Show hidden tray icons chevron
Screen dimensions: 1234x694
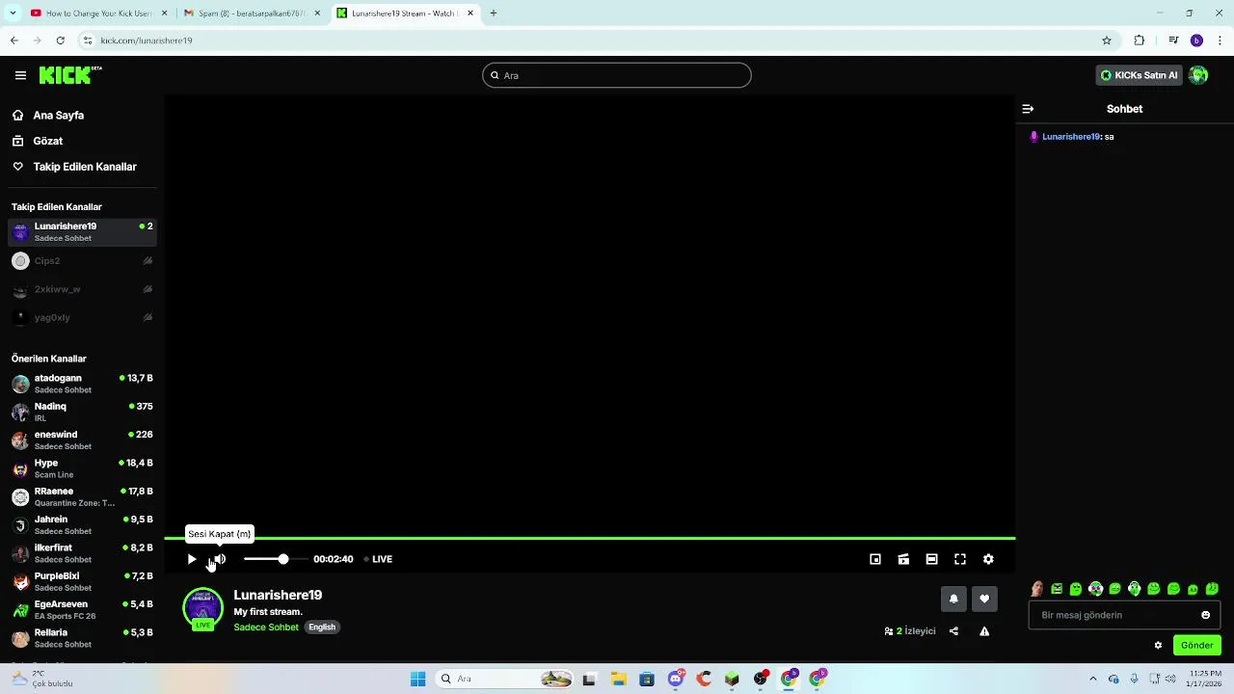pos(1092,679)
